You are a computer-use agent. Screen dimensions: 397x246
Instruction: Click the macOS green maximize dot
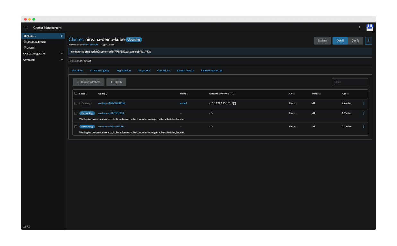(34, 20)
